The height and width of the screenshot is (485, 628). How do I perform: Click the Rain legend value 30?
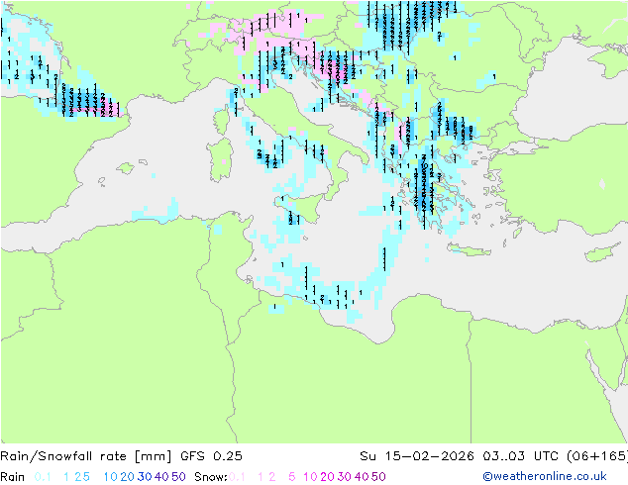(x=145, y=477)
